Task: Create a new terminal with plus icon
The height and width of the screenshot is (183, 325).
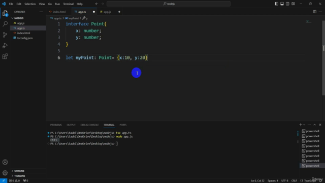Action: [x=301, y=125]
